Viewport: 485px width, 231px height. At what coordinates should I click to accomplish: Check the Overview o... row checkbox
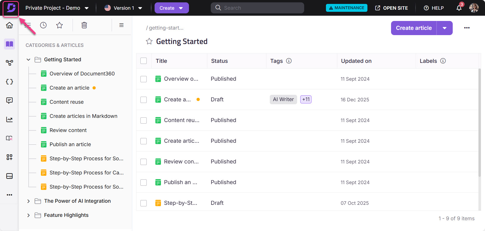click(x=144, y=79)
